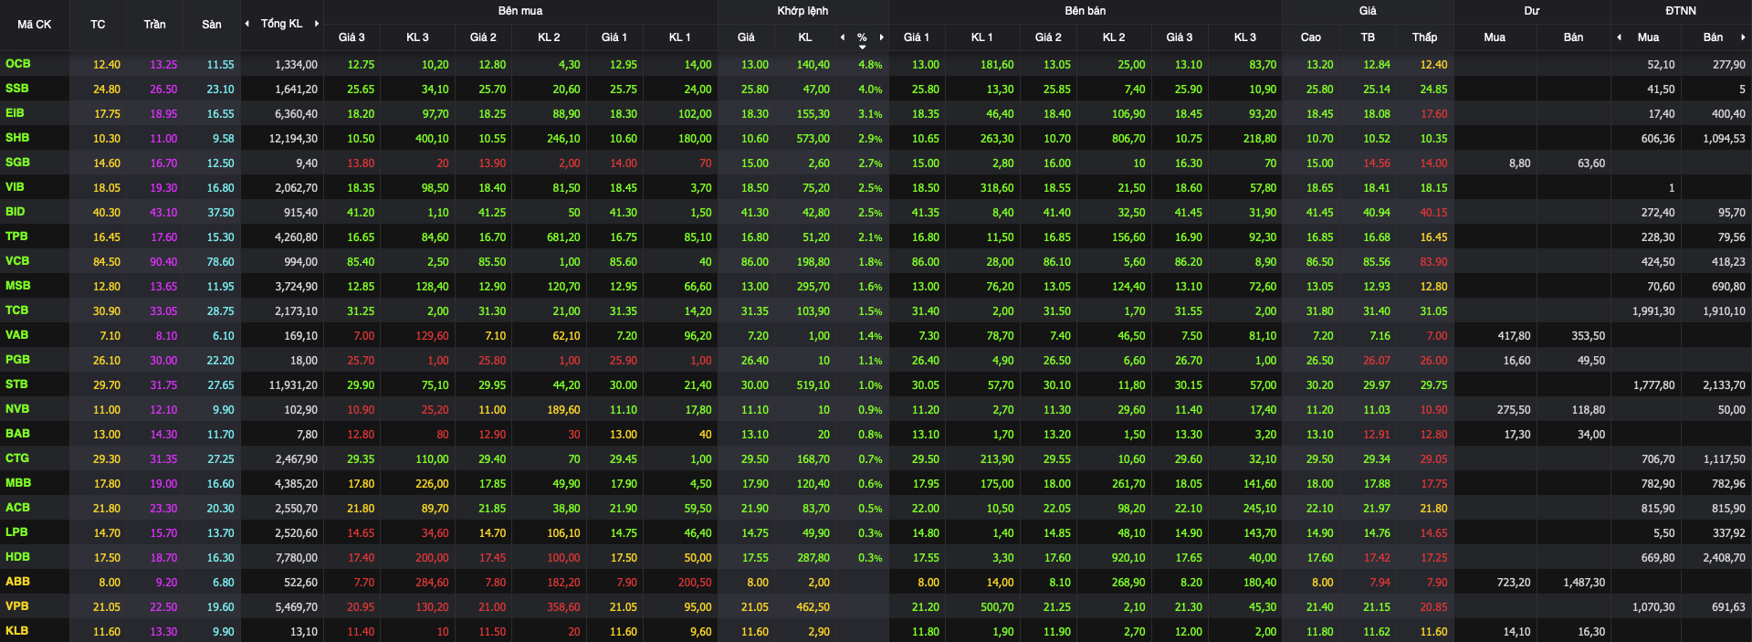Click EIB's floor price 16.55
This screenshot has width=1752, height=642.
click(220, 114)
